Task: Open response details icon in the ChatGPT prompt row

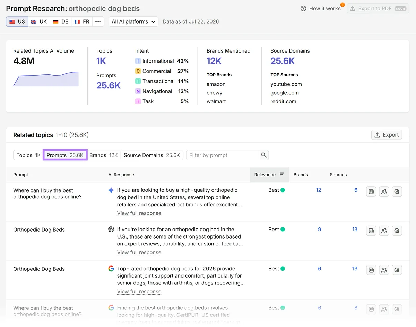Action: click(371, 231)
